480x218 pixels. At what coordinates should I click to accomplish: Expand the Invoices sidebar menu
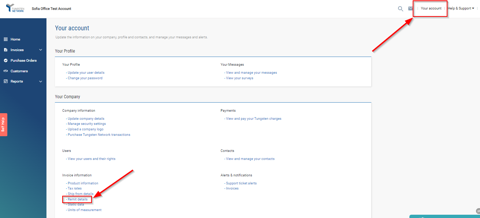(40, 50)
